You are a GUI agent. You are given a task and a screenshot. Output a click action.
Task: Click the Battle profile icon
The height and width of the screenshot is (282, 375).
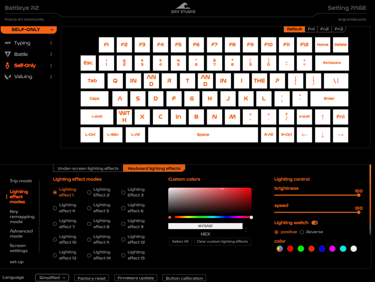pyautogui.click(x=8, y=54)
